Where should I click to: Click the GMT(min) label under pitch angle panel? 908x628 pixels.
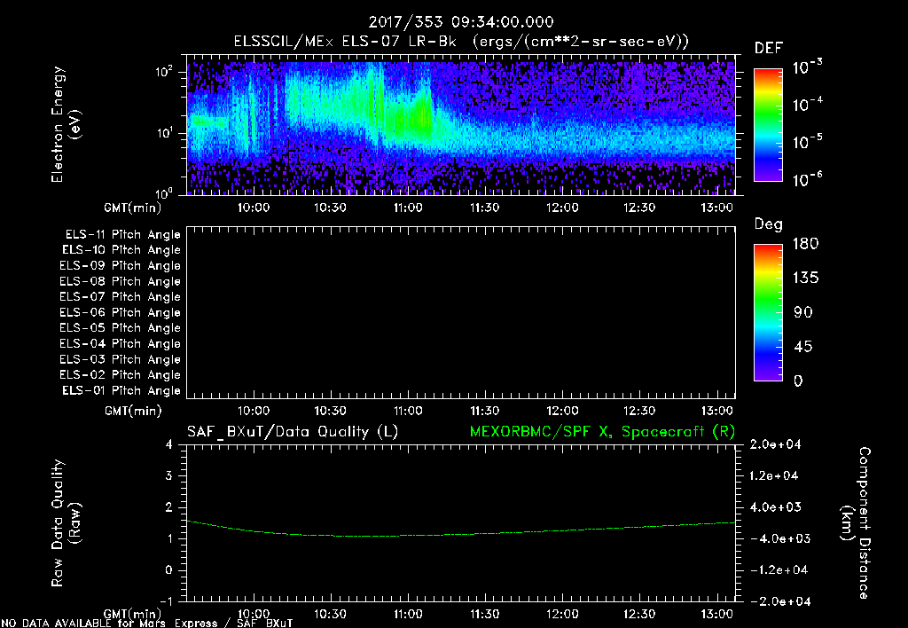(x=133, y=412)
